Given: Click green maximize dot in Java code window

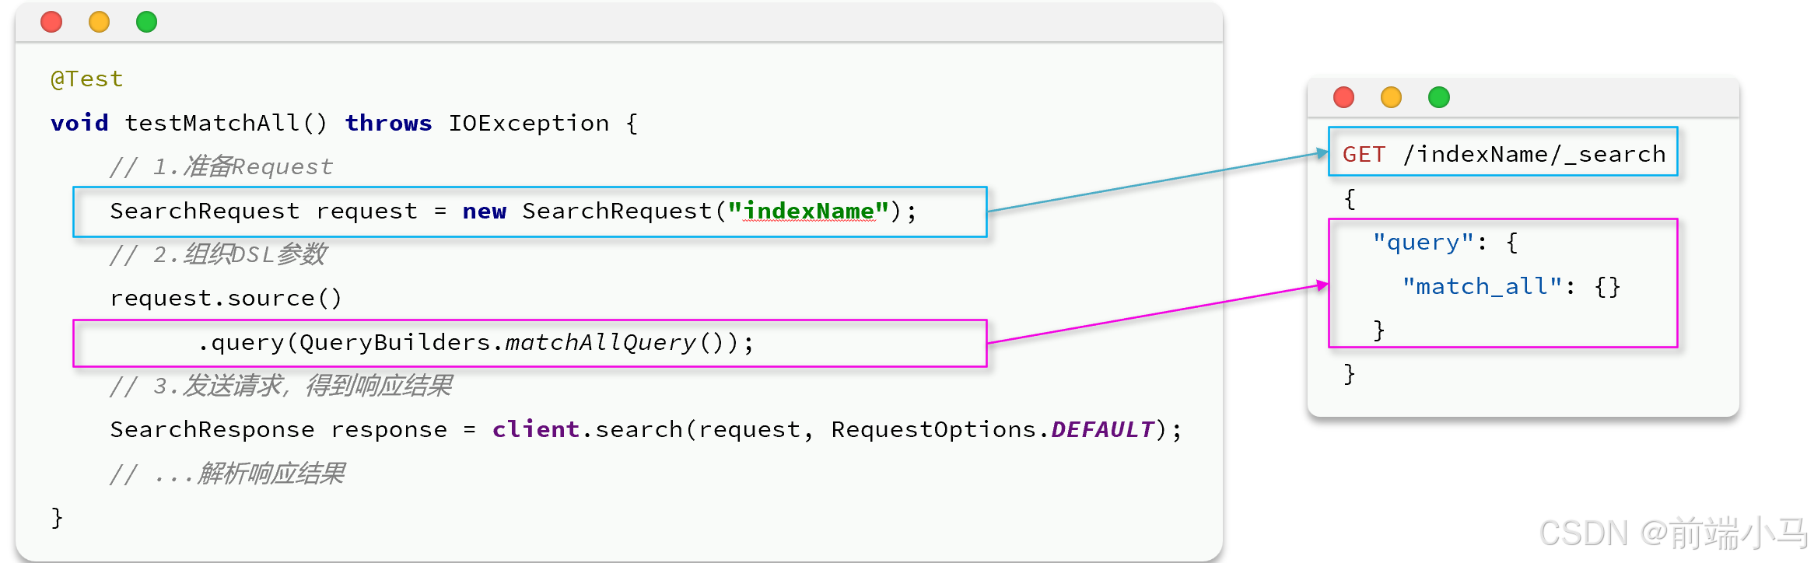Looking at the screenshot, I should click(146, 22).
